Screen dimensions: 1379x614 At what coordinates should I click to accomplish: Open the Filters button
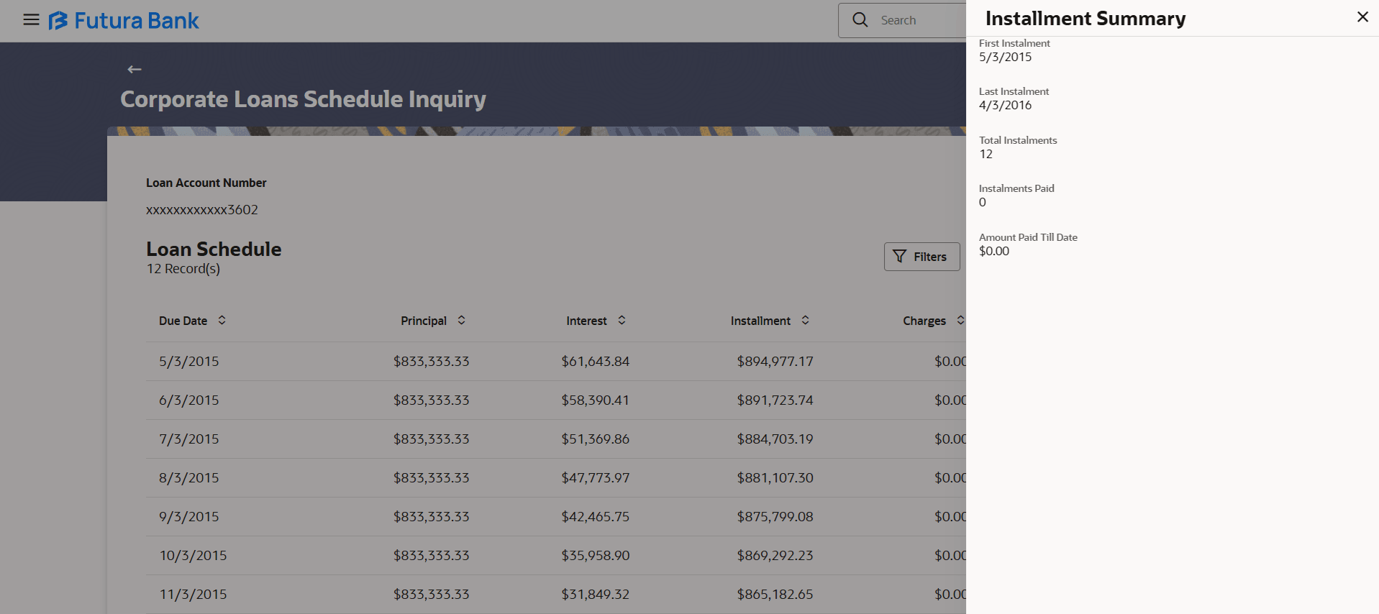[x=921, y=257]
